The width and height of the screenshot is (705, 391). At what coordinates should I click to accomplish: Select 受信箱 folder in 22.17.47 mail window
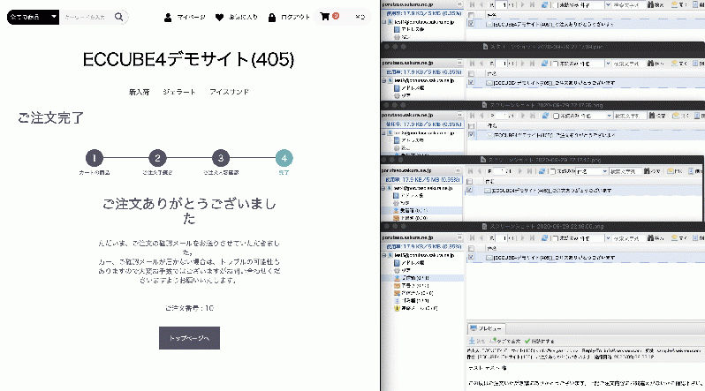coord(411,210)
